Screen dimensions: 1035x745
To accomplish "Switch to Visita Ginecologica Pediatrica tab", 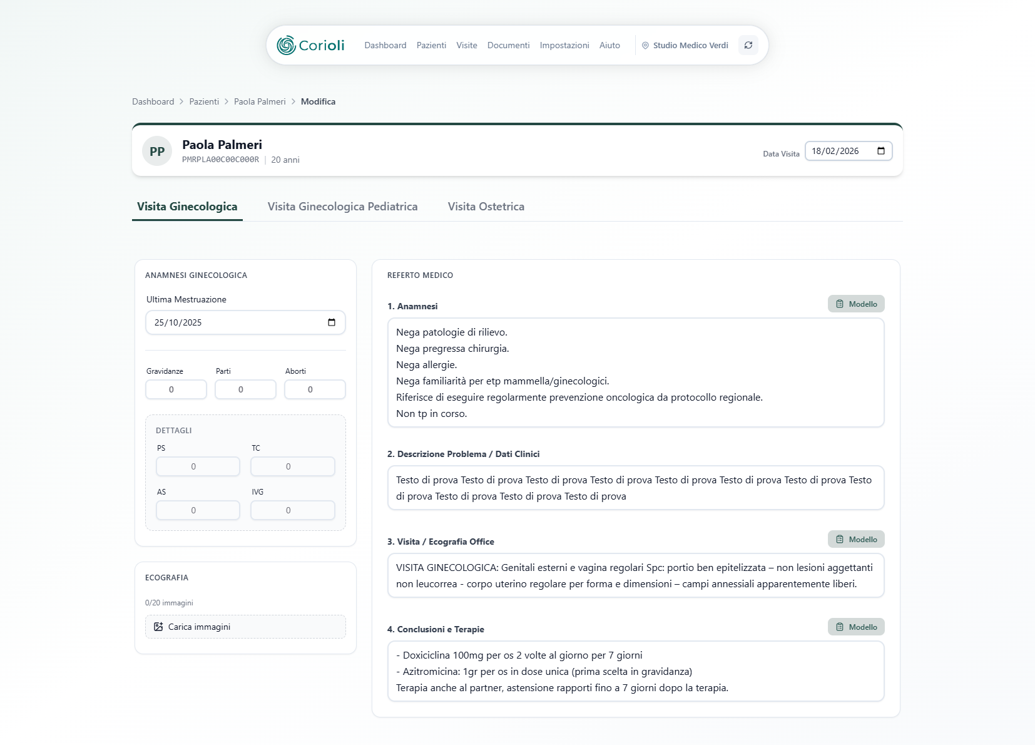I will 342,207.
